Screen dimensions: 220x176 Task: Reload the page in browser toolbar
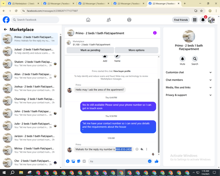[x=16, y=11]
